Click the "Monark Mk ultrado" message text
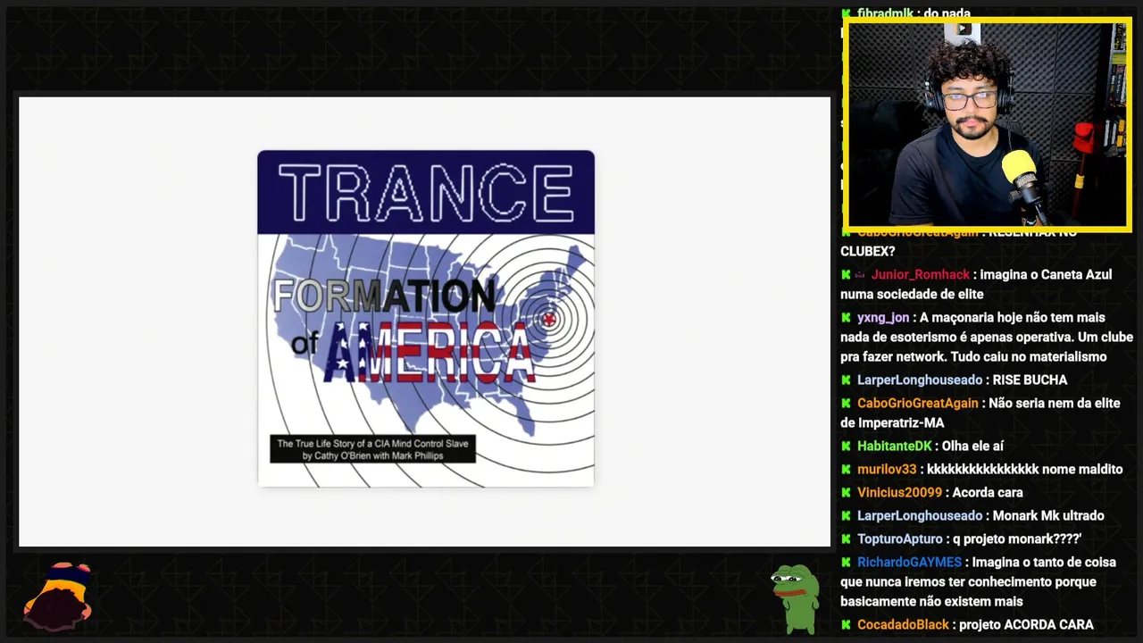The image size is (1143, 643). point(1048,515)
